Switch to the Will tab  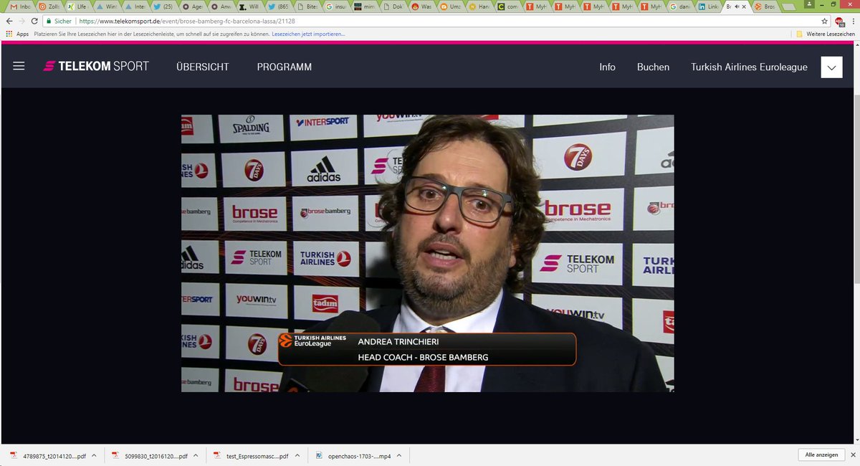pos(251,6)
